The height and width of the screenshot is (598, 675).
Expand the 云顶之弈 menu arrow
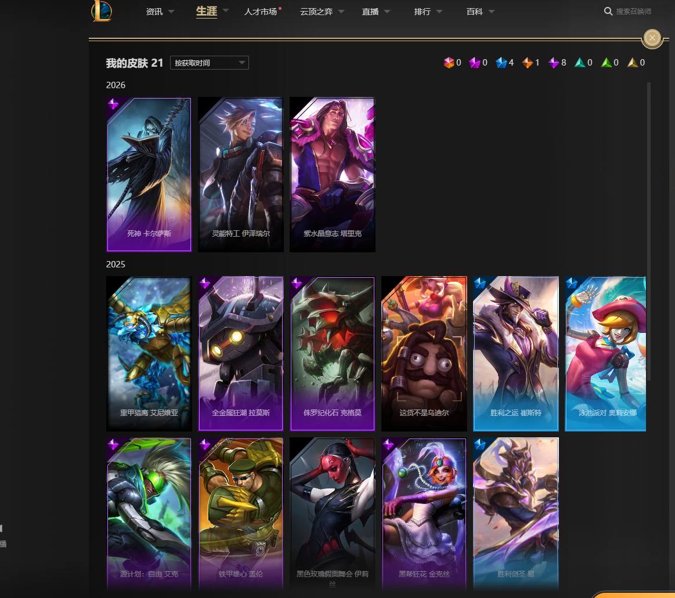[x=341, y=12]
